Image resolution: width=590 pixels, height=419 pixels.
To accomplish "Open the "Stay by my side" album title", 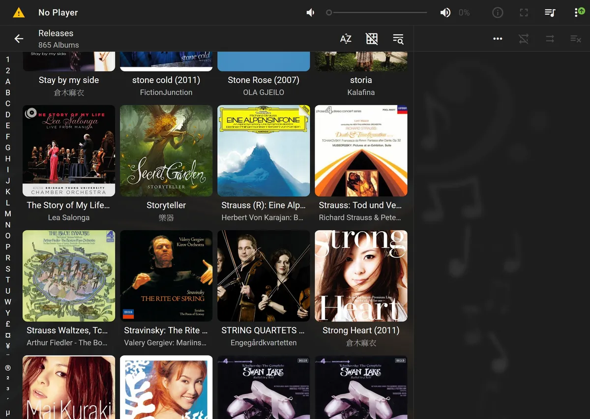I will (x=69, y=80).
